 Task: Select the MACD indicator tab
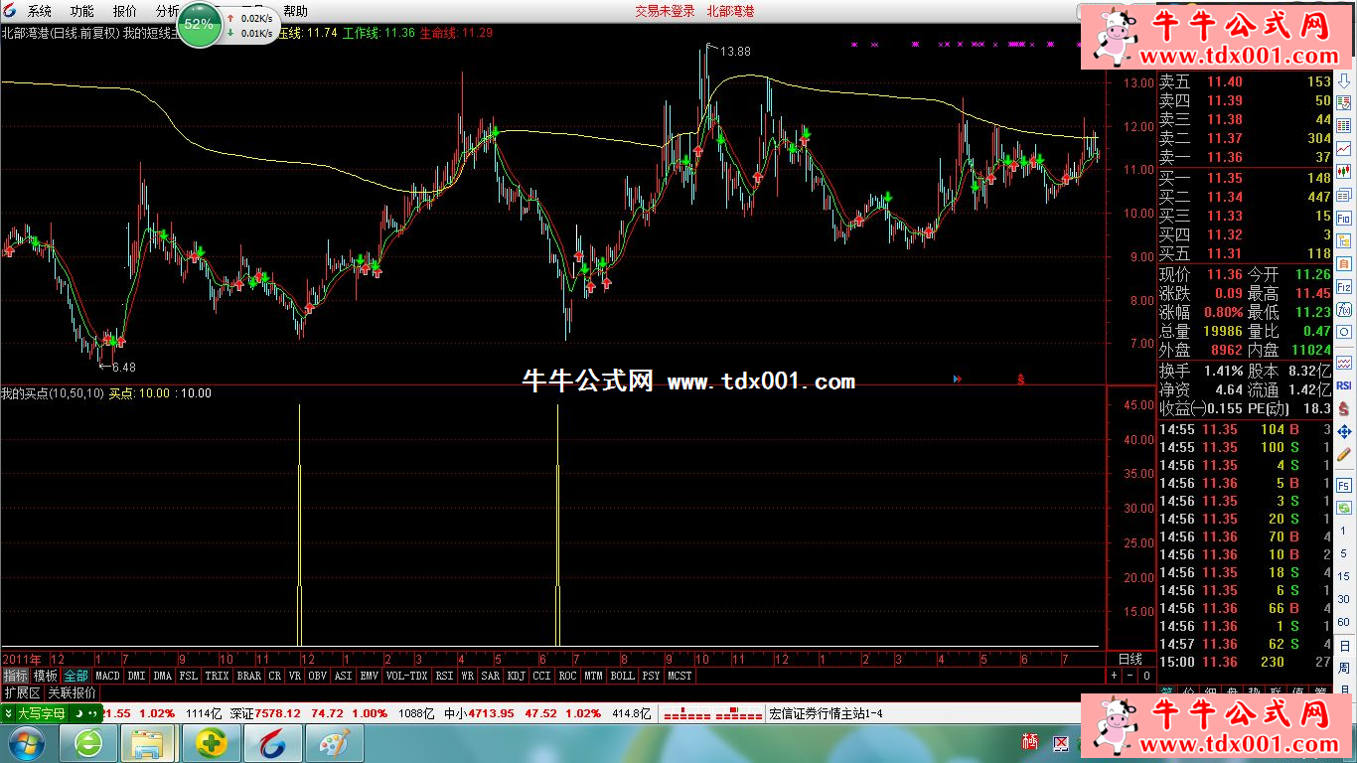(107, 676)
